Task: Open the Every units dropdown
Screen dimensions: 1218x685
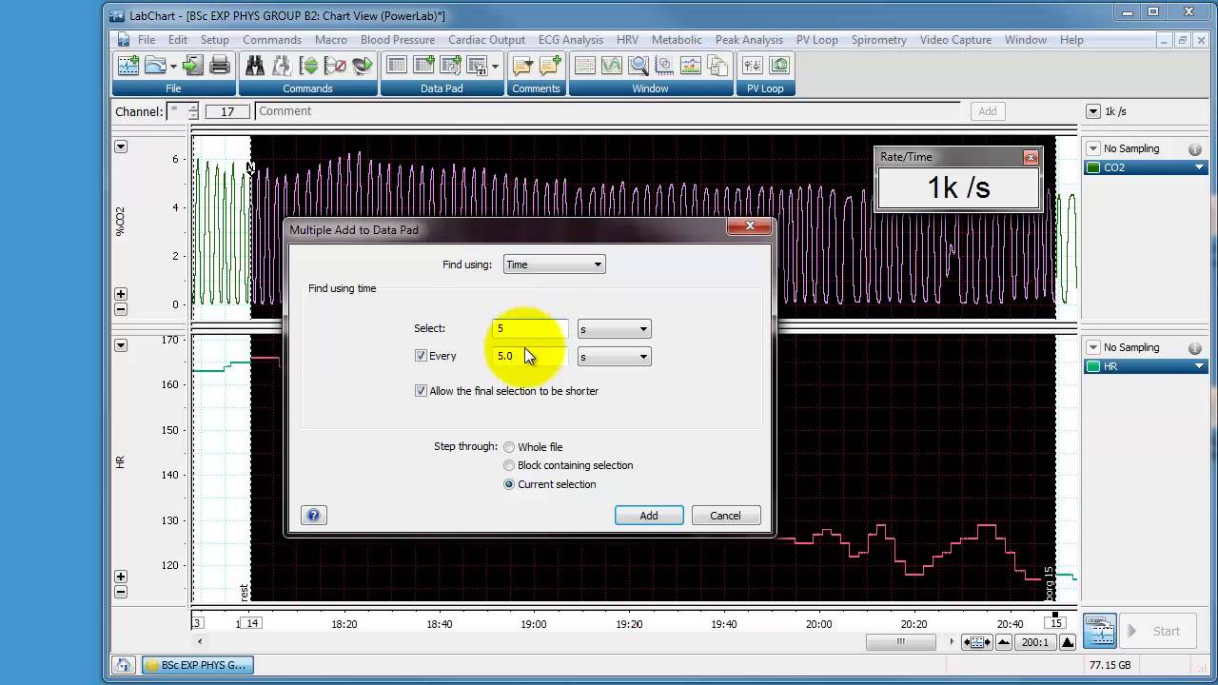Action: coord(614,357)
